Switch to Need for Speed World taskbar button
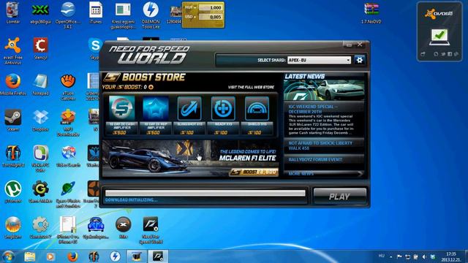Screen dimensions: 468x263 [158, 256]
